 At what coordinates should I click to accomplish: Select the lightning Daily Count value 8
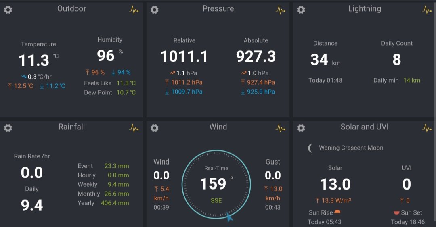coord(397,59)
